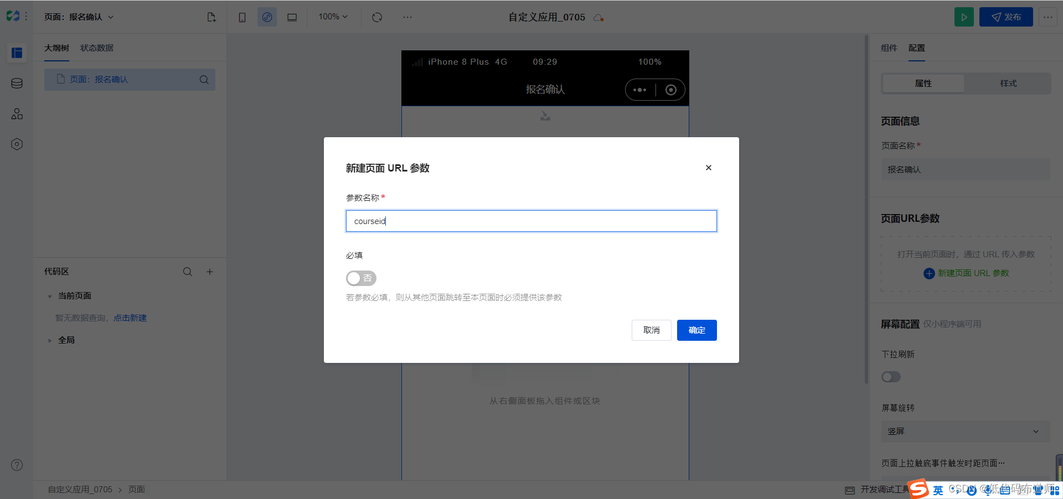The width and height of the screenshot is (1063, 499).
Task: Open the toolbar more options ellipsis
Action: [407, 17]
